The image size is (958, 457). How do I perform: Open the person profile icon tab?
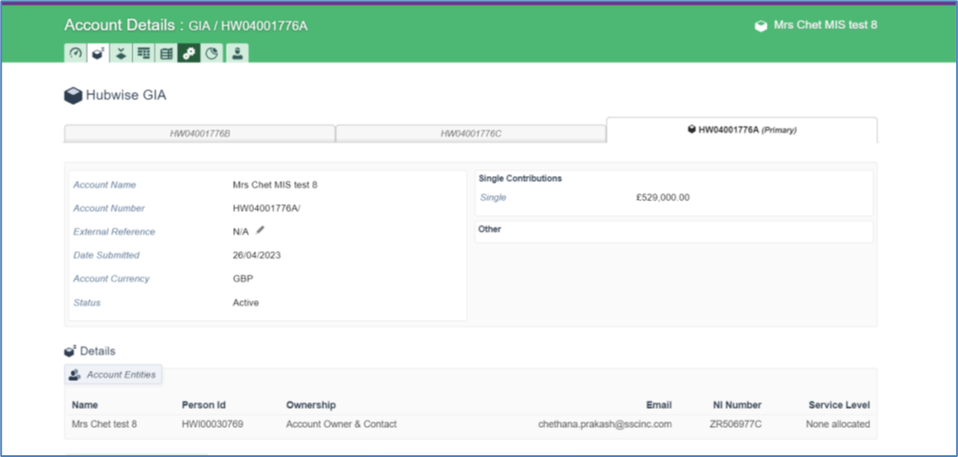point(237,53)
